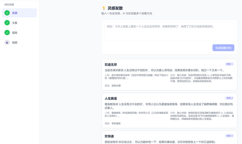242x144 pixels.
Task: Select the 坎快递 idea card title
Action: click(109, 136)
